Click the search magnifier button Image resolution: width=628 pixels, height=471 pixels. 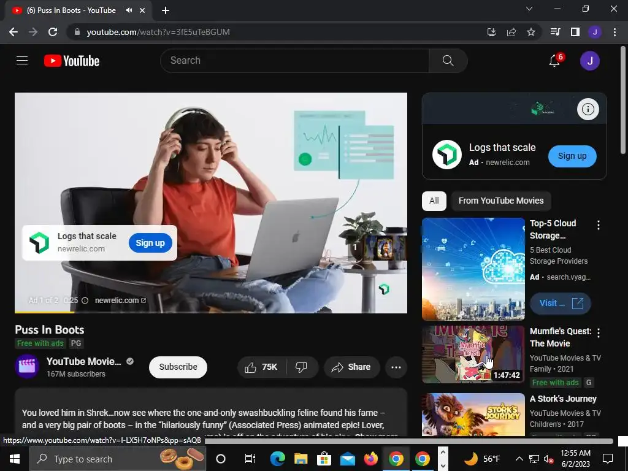click(448, 61)
